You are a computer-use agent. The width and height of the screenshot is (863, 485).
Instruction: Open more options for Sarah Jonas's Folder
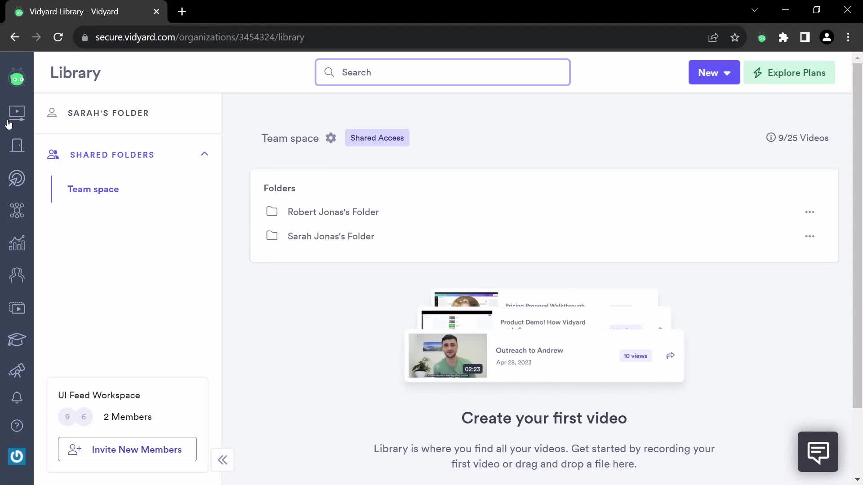[x=810, y=236]
